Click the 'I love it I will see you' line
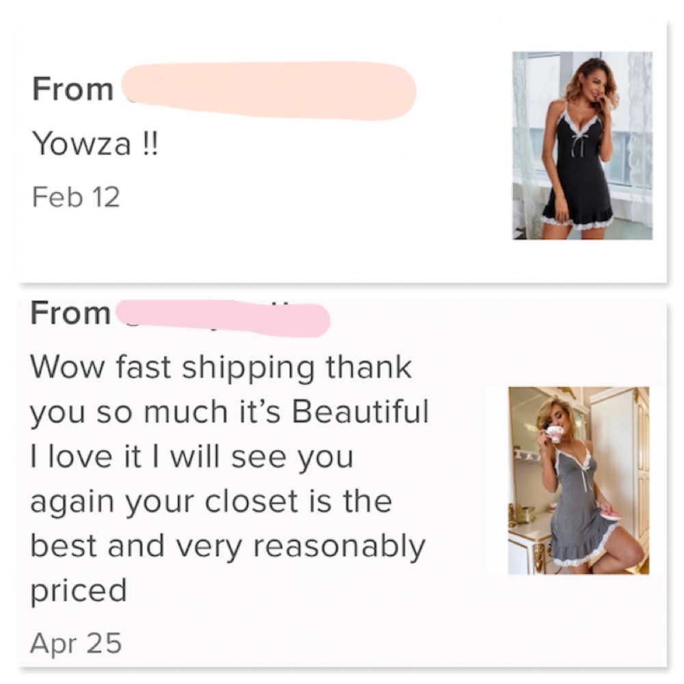 point(192,457)
